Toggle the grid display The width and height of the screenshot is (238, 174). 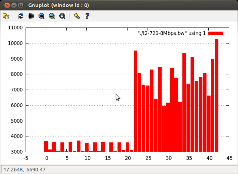(31, 16)
